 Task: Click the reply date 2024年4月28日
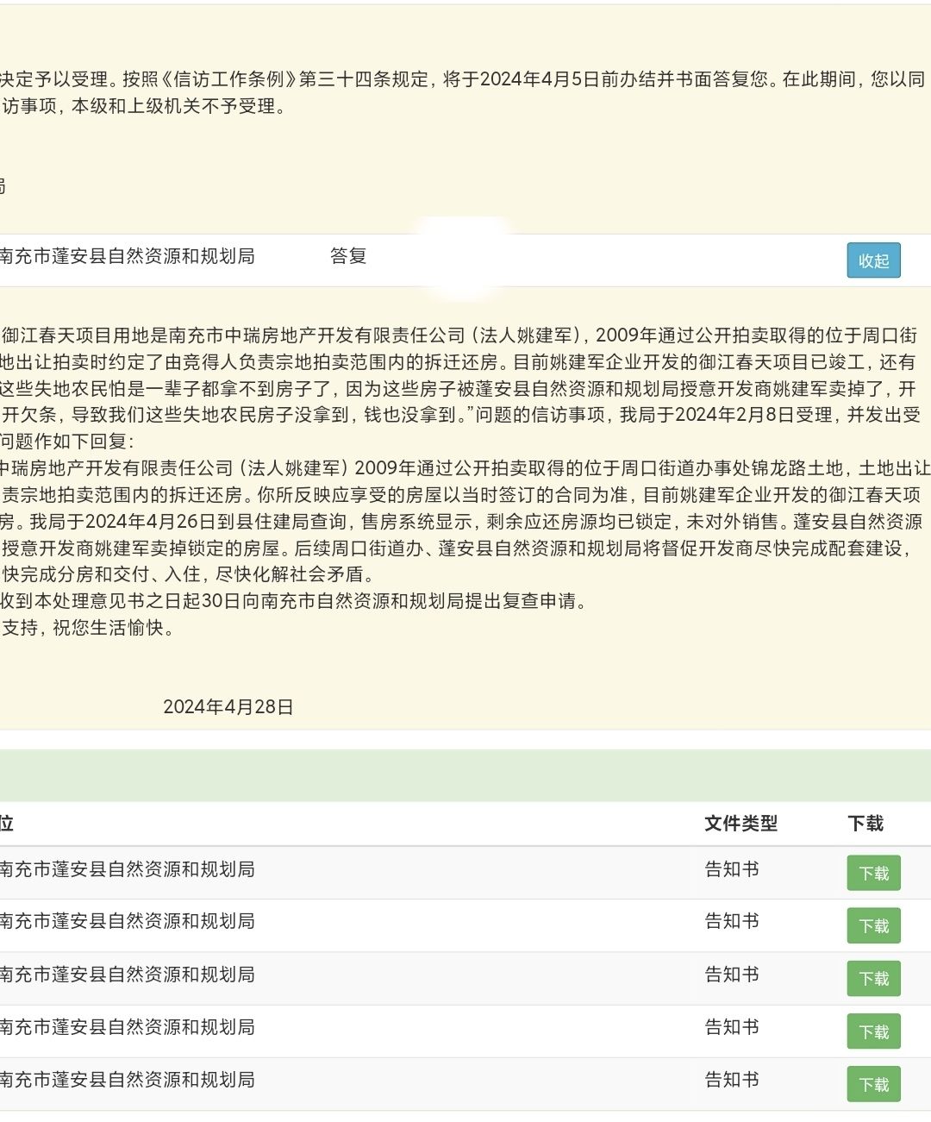click(x=228, y=707)
